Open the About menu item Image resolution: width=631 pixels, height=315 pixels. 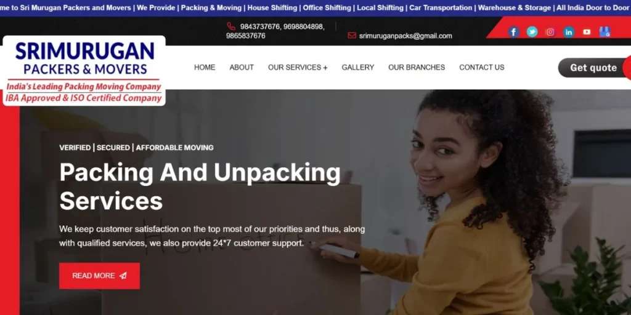point(242,68)
